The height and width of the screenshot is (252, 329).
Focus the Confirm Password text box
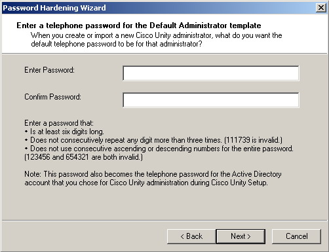coord(211,100)
